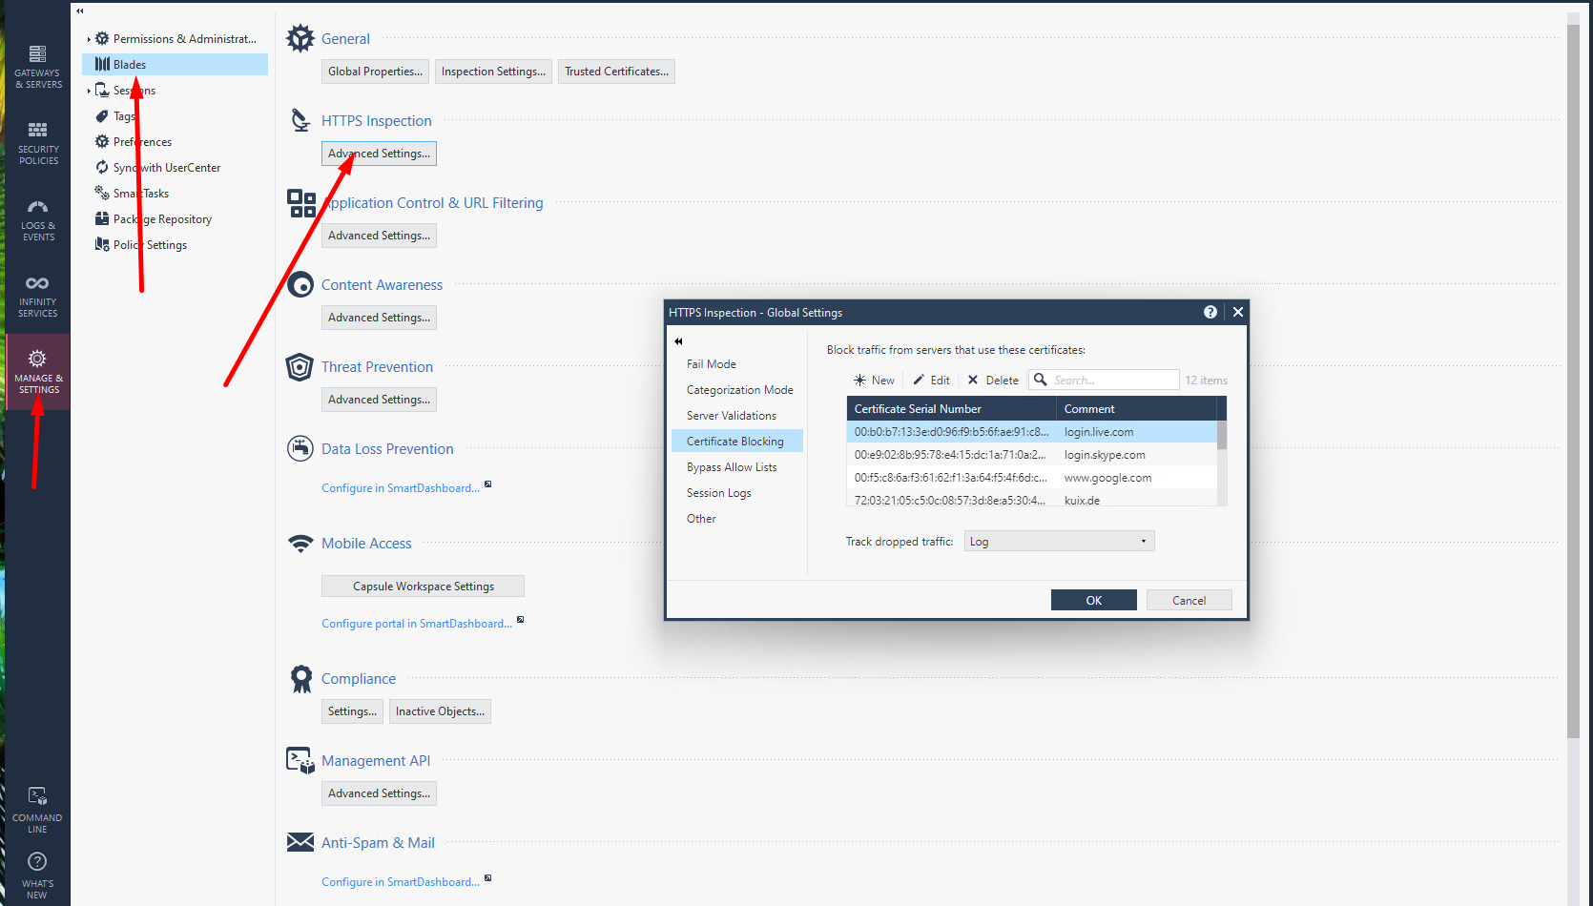The width and height of the screenshot is (1593, 906).
Task: Open Track dropped traffic dropdown
Action: click(1059, 542)
